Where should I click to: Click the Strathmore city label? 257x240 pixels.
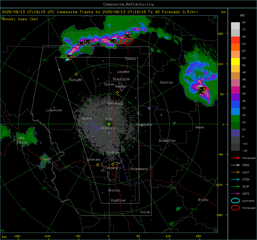(139, 169)
